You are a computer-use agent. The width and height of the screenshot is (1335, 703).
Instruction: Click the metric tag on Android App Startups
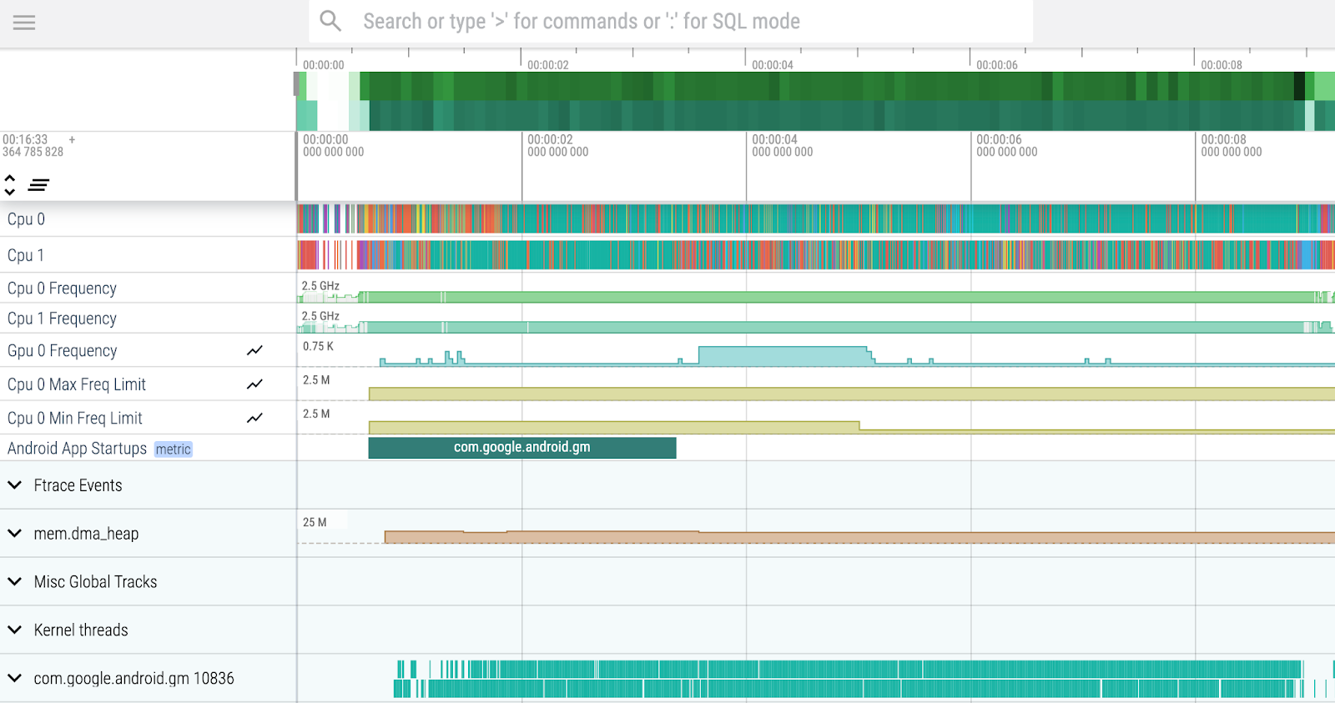174,449
